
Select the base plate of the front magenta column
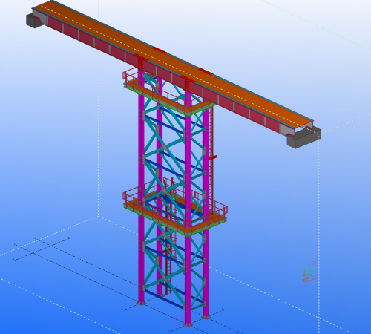188,324
